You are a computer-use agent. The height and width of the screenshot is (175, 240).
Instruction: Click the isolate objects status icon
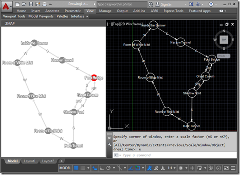[x=211, y=168]
